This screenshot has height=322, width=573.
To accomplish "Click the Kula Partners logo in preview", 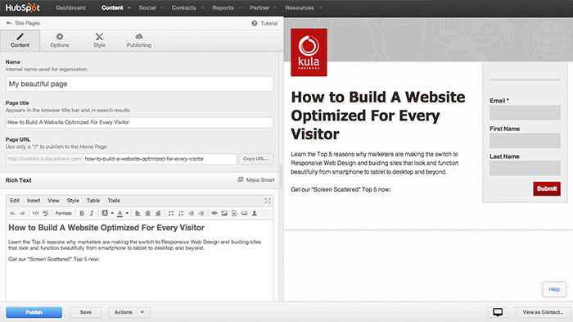I will [x=309, y=52].
